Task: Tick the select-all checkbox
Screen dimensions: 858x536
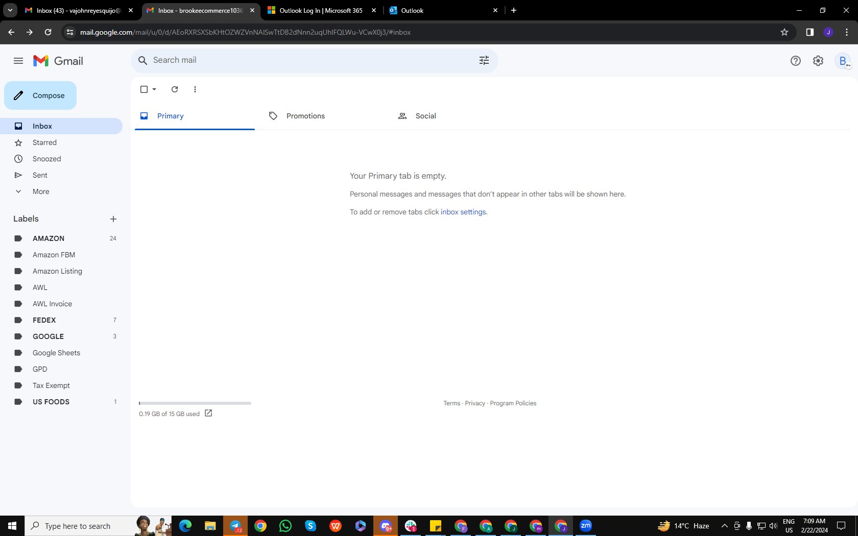Action: (144, 89)
